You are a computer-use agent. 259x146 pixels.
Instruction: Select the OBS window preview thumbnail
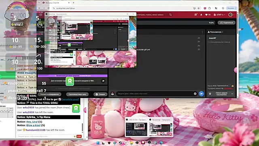click(137, 127)
